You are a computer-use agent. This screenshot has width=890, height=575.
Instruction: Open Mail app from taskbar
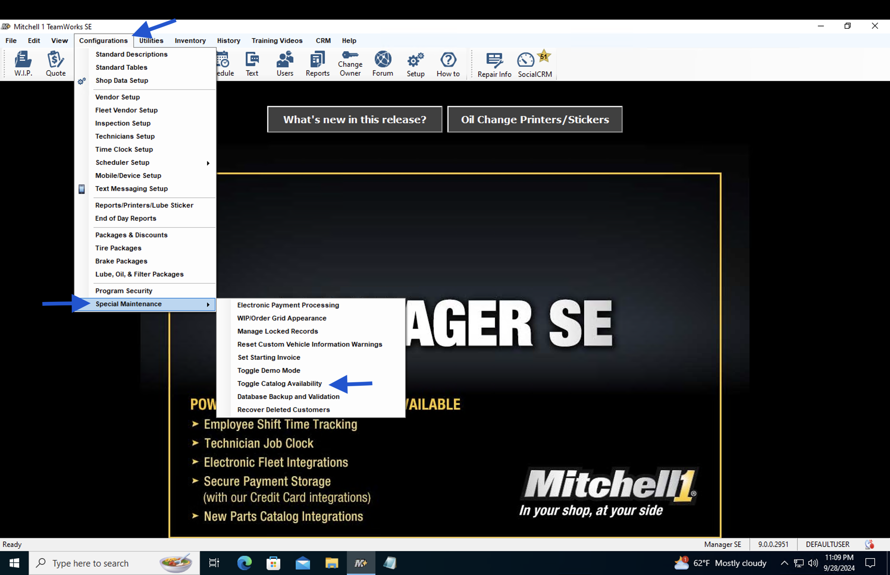(303, 563)
